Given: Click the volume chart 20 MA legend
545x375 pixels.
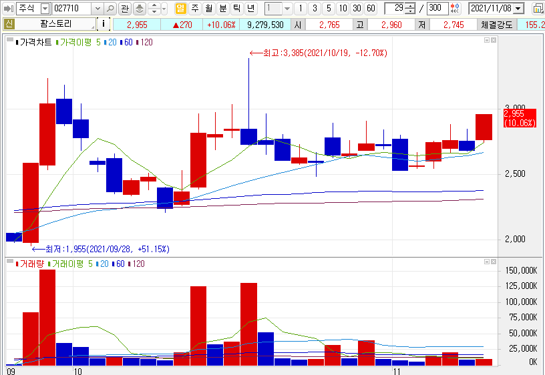Looking at the screenshot, I should tap(103, 264).
